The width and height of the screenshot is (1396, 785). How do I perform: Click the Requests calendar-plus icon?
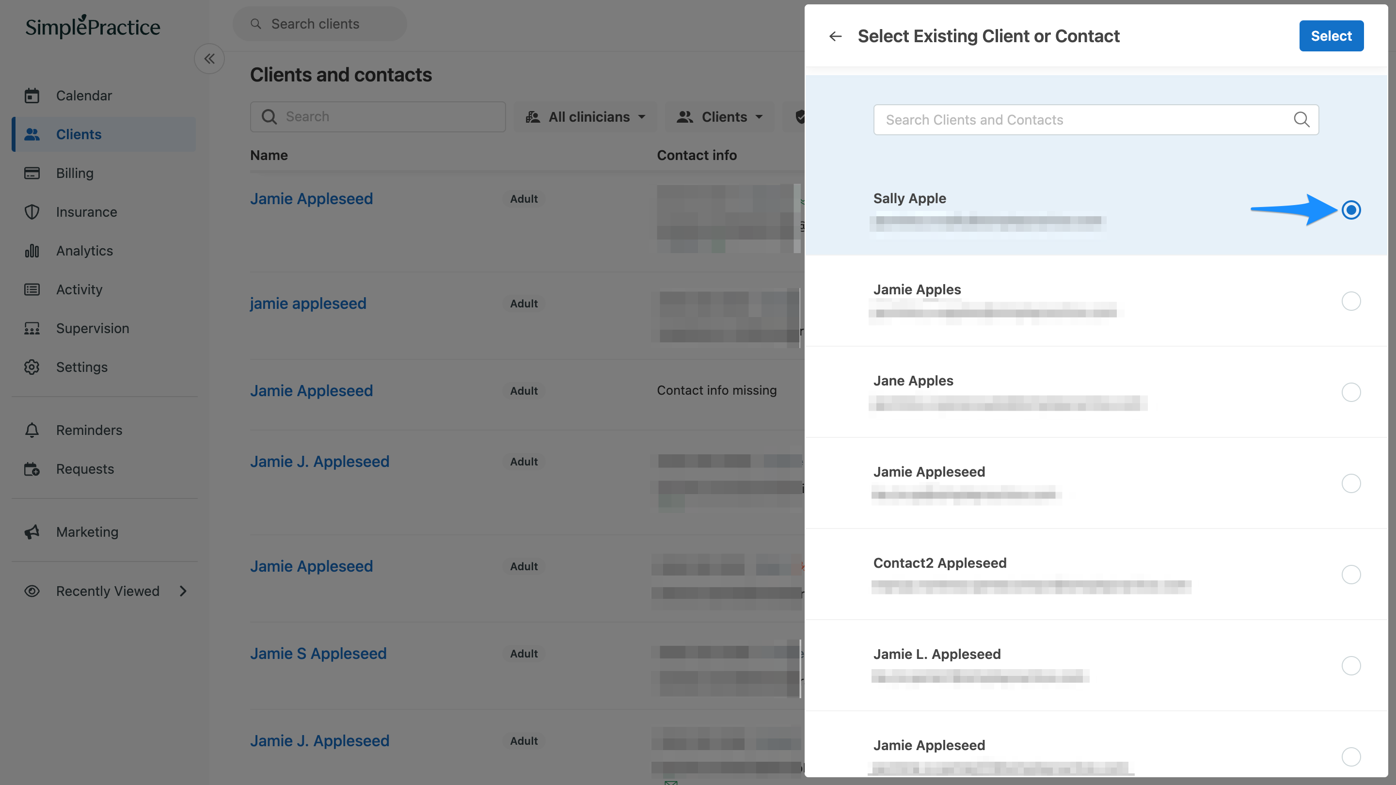tap(32, 469)
